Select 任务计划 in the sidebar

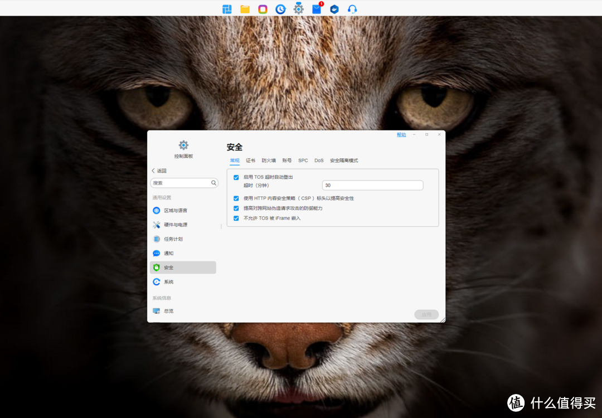tap(173, 239)
